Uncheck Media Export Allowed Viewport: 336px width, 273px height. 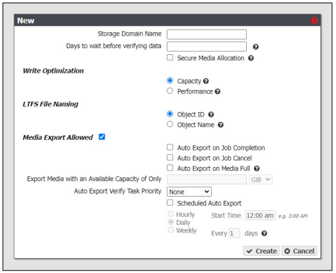point(102,137)
